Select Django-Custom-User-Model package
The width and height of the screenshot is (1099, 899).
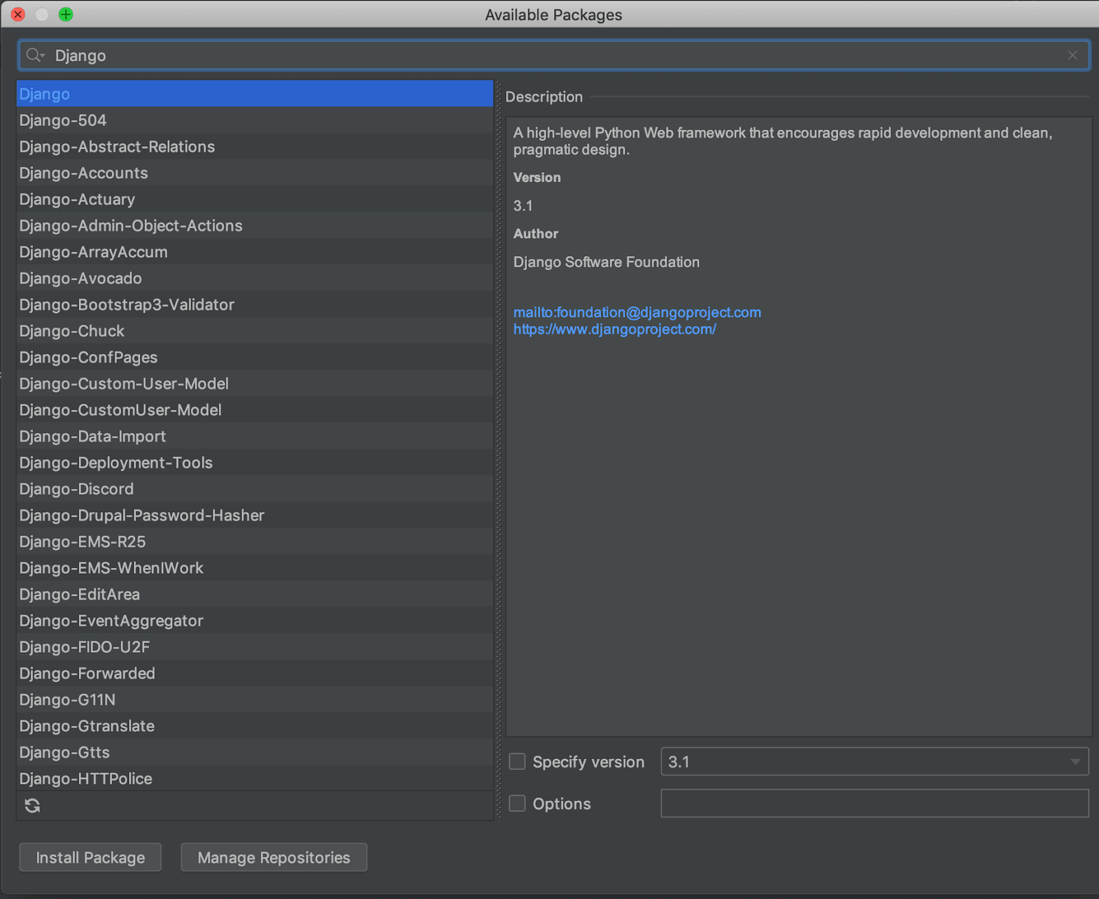(x=255, y=383)
